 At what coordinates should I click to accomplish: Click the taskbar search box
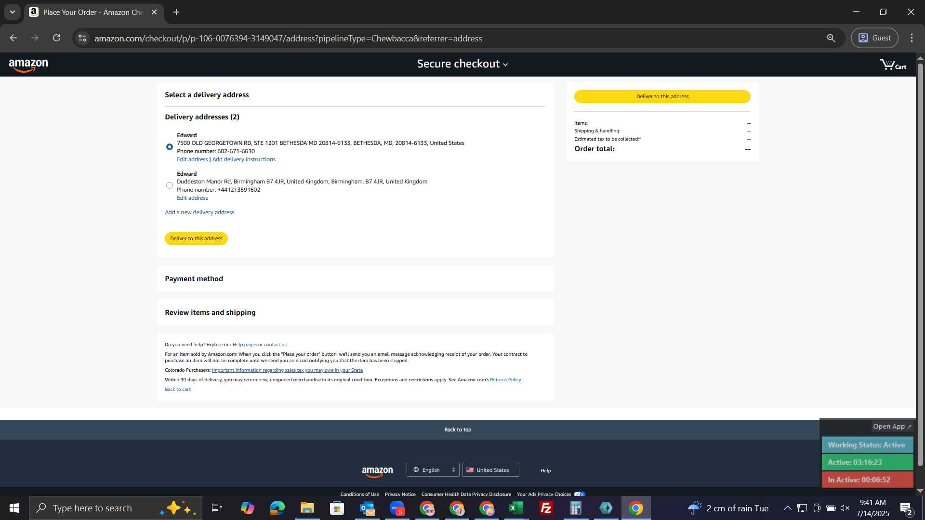116,508
